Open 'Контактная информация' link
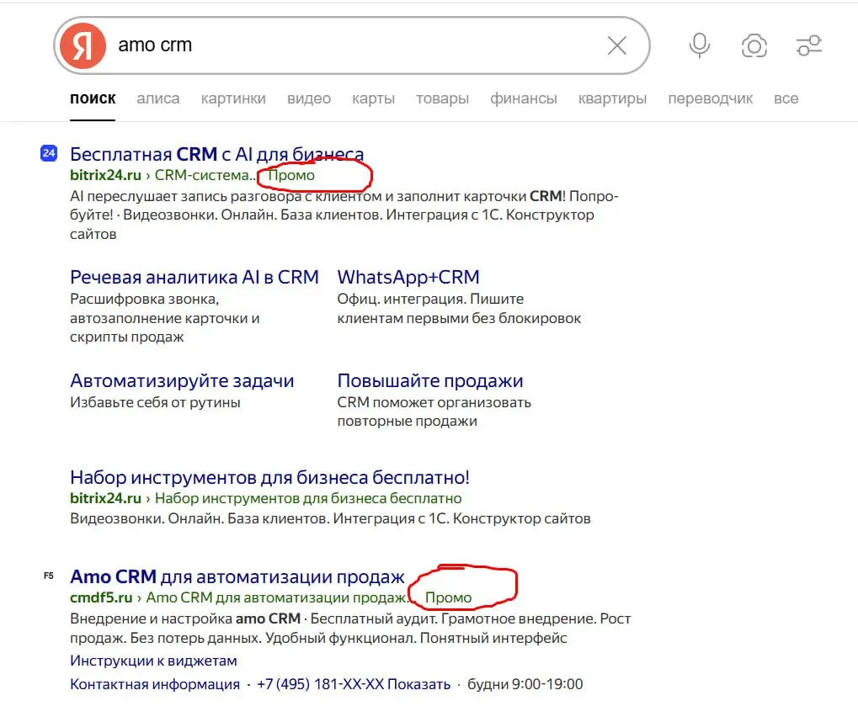 (155, 684)
